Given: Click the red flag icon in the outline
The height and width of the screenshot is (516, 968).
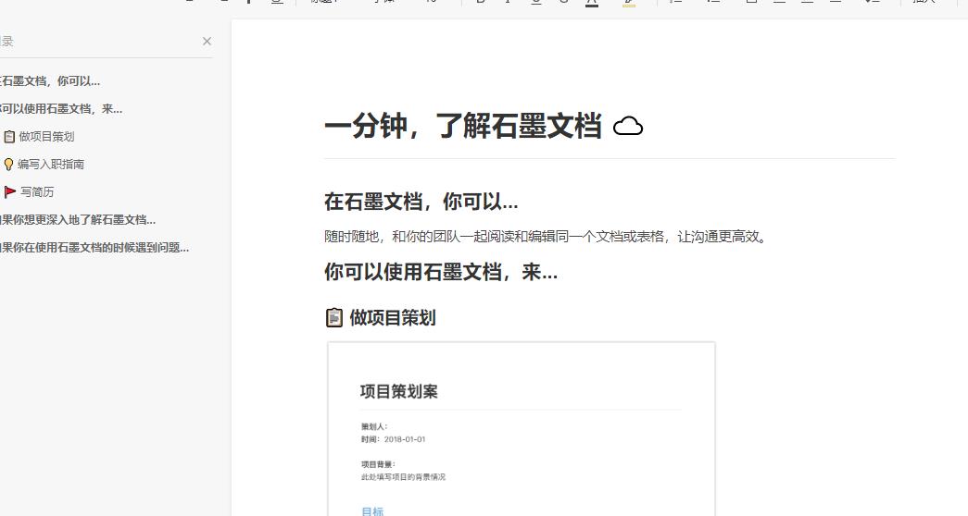Looking at the screenshot, I should pos(10,192).
